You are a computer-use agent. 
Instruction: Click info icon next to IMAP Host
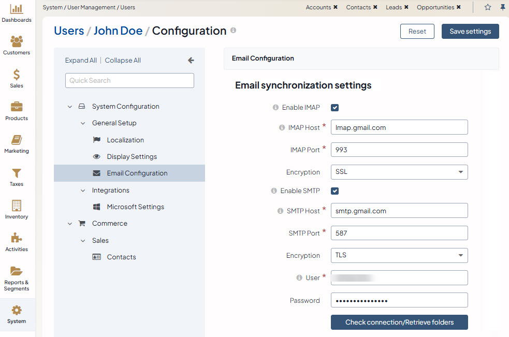pyautogui.click(x=282, y=127)
